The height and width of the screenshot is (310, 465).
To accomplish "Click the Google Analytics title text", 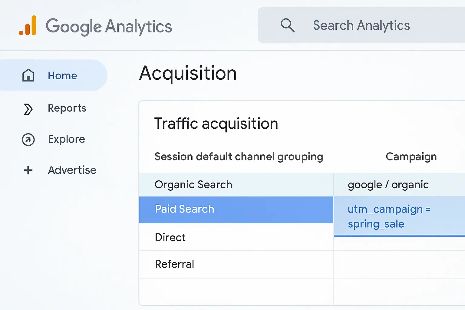I will coord(109,26).
